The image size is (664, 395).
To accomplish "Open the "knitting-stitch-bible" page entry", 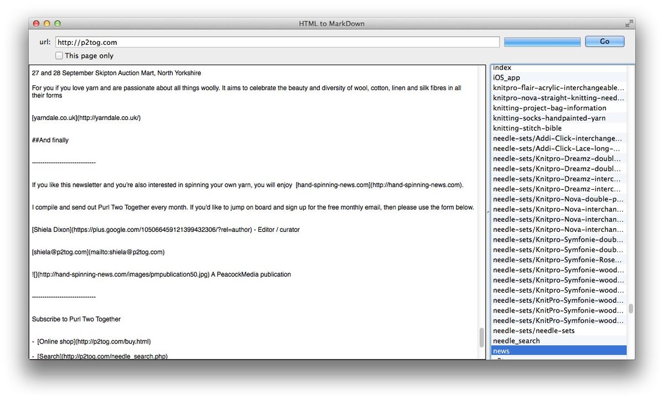I will pos(526,128).
